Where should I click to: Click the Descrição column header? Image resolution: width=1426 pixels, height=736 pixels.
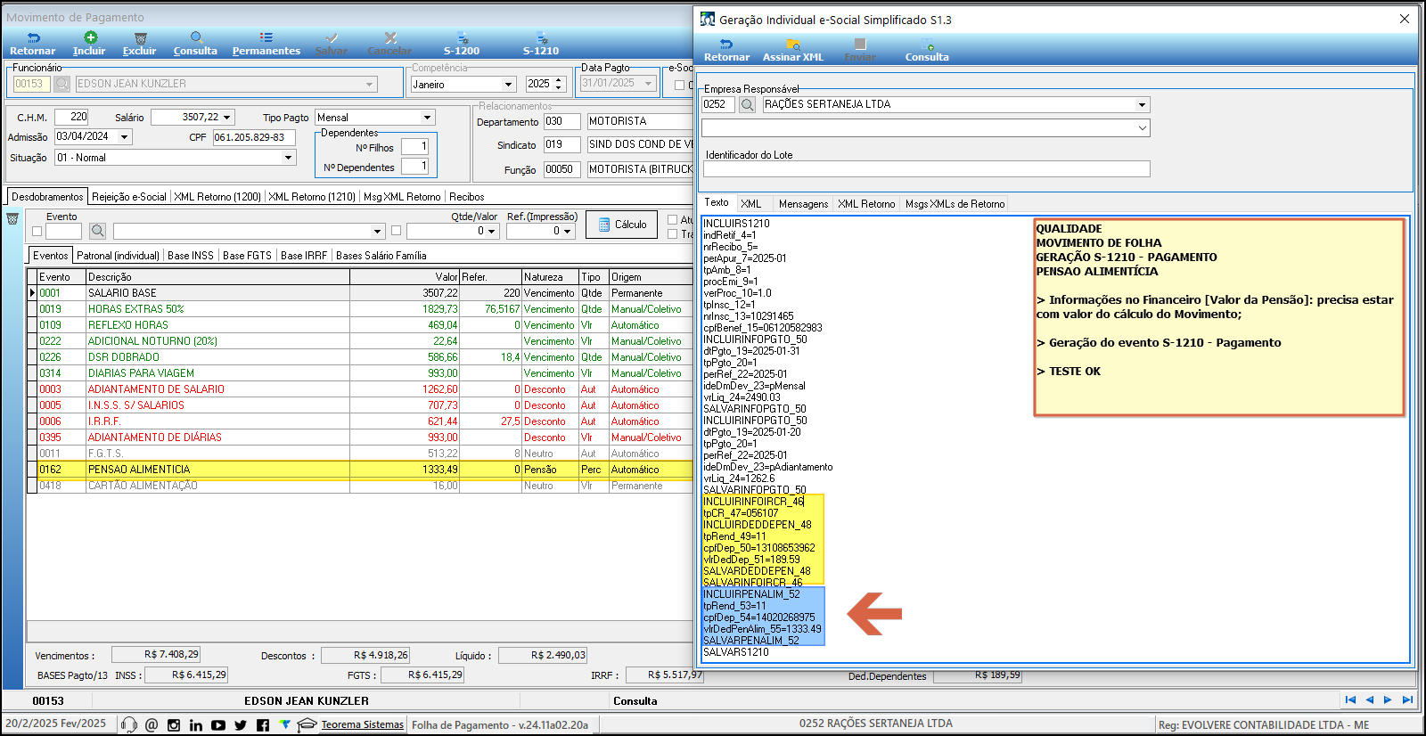tap(217, 277)
